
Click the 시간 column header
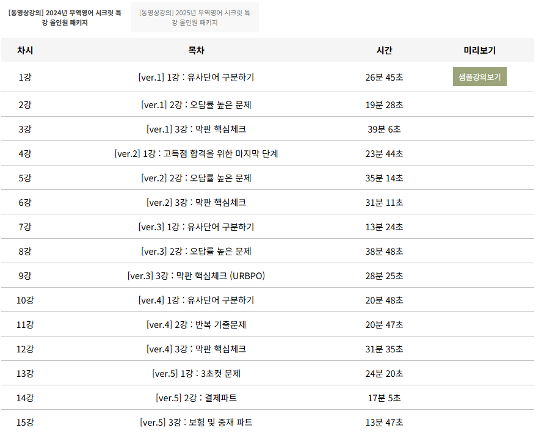click(384, 50)
